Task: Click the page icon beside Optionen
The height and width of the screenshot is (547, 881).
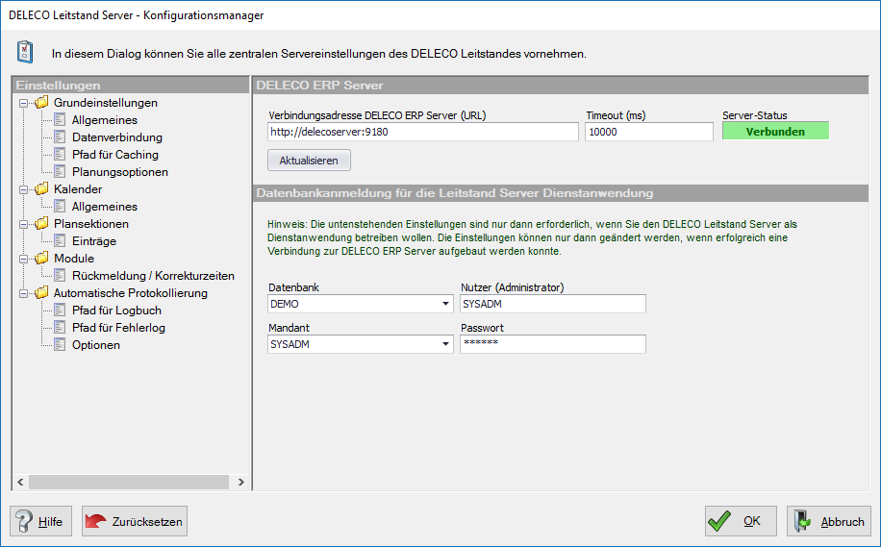Action: pos(60,345)
